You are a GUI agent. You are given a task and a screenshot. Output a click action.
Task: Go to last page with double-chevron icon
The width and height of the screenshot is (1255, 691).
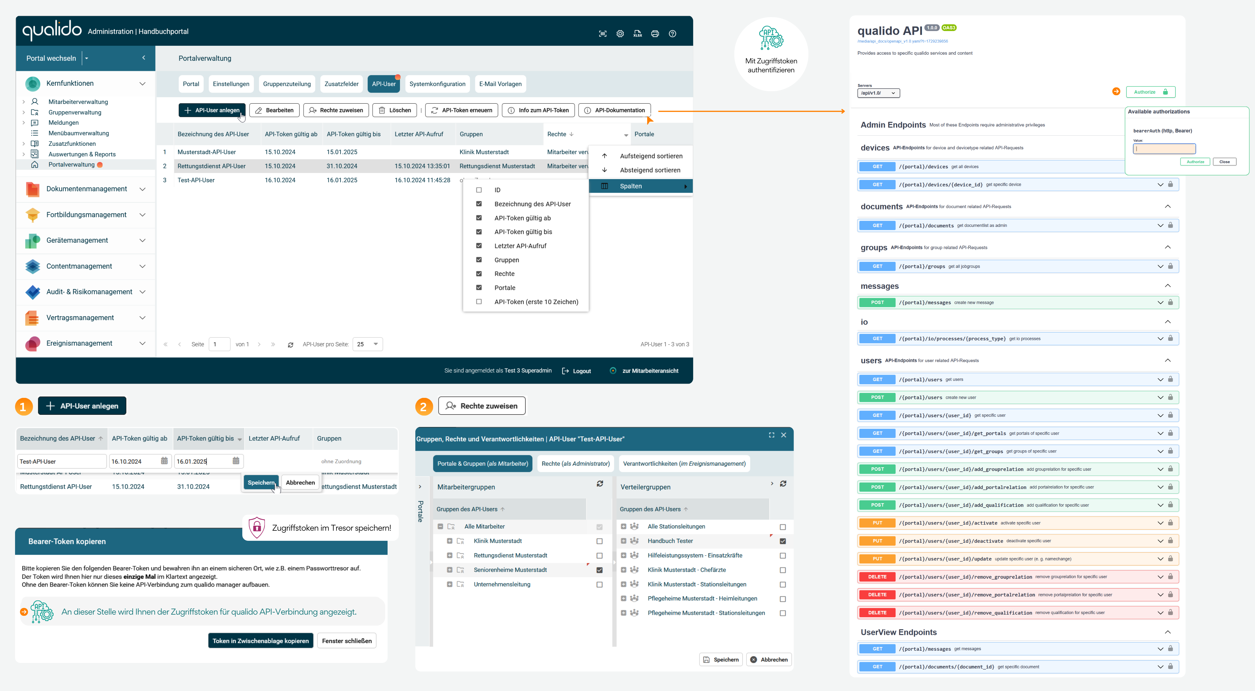click(x=273, y=345)
